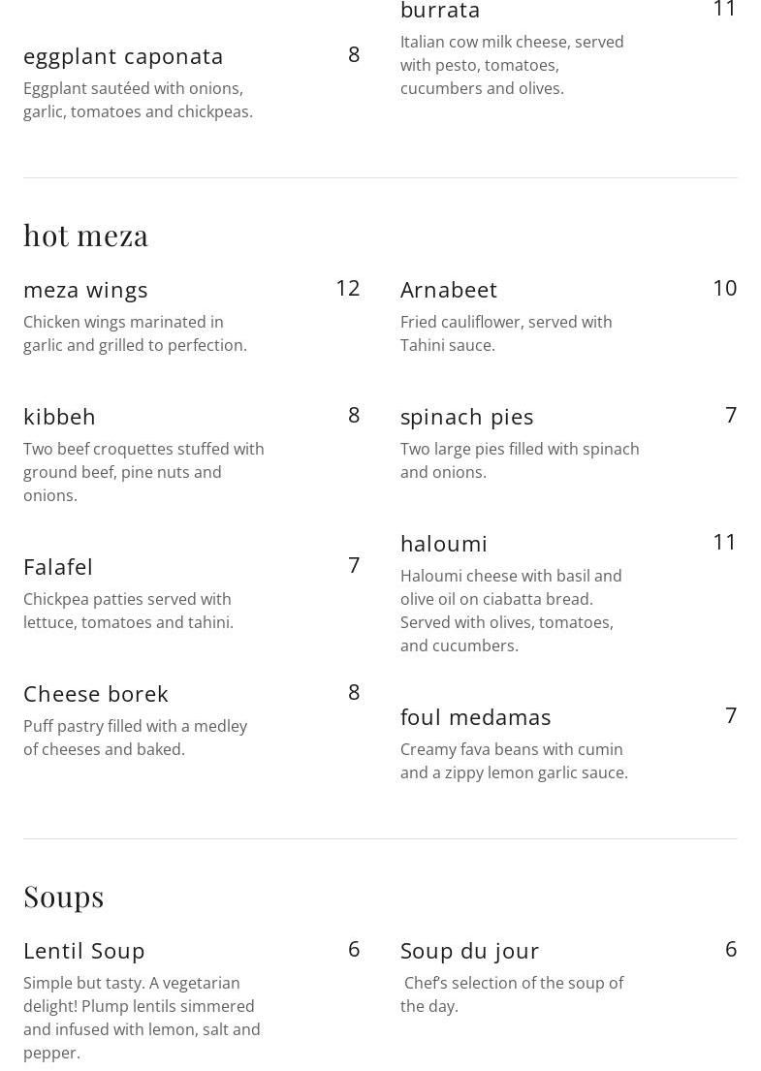The image size is (761, 1071).
Task: Select the Cheese borek title
Action: click(x=95, y=694)
